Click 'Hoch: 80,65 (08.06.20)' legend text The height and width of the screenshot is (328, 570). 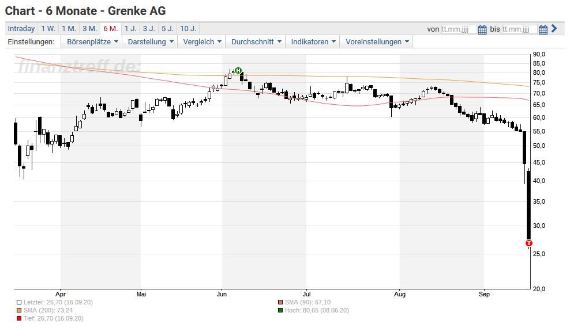[317, 310]
